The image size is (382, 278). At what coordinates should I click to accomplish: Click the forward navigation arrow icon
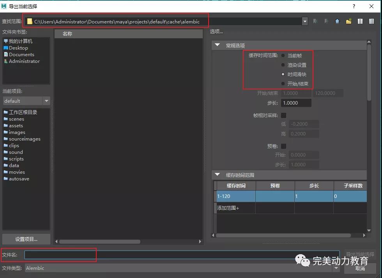click(326, 21)
